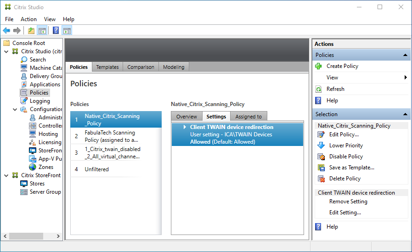The width and height of the screenshot is (412, 252).
Task: Click the Up one level folder icon
Action: tap(31, 31)
